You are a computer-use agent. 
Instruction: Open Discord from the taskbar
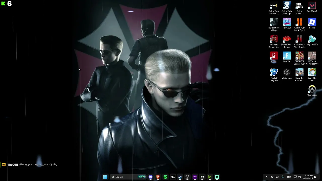tap(151, 177)
